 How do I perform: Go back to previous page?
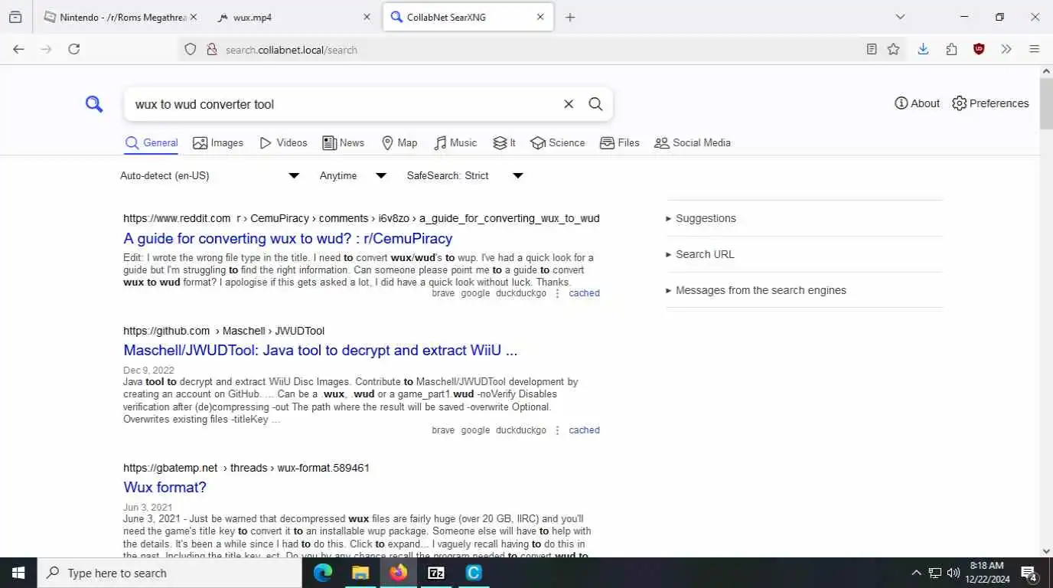pos(19,49)
